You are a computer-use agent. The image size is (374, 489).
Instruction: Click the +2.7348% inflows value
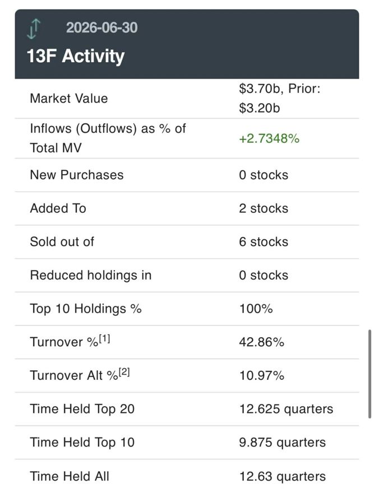[269, 138]
